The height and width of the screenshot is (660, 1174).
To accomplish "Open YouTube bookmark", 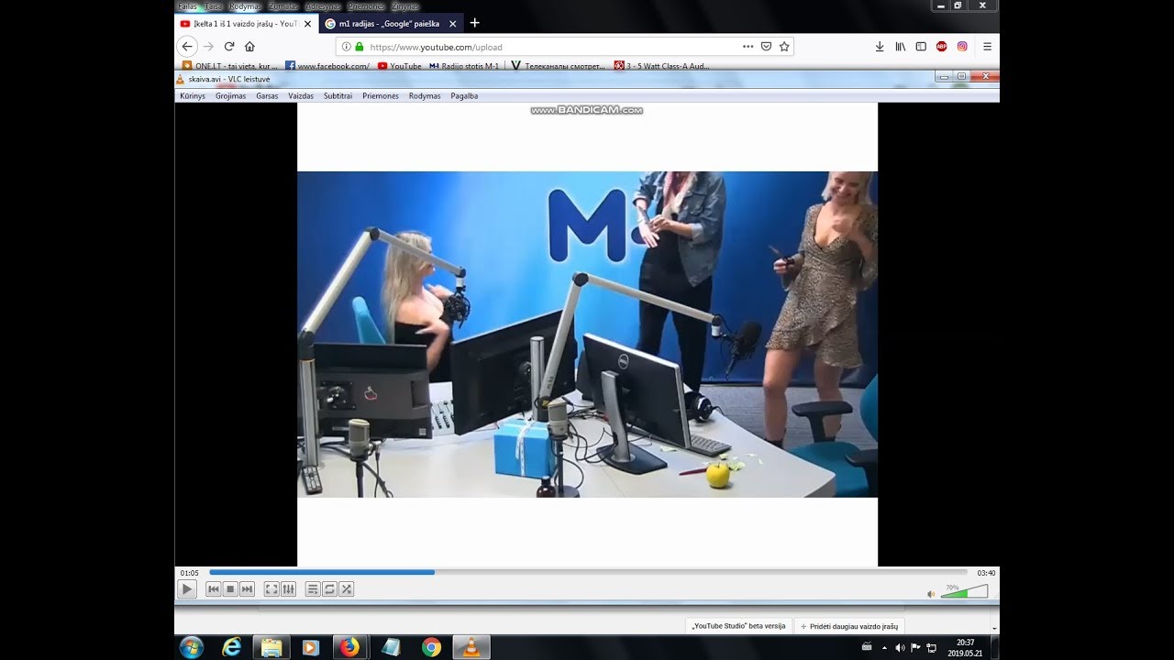I will tap(399, 66).
